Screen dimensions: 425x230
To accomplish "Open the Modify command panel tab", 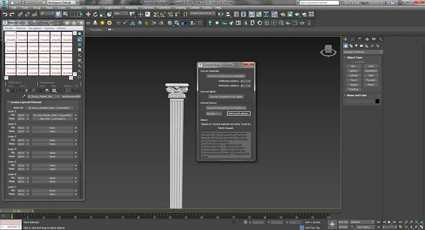I will [352, 39].
